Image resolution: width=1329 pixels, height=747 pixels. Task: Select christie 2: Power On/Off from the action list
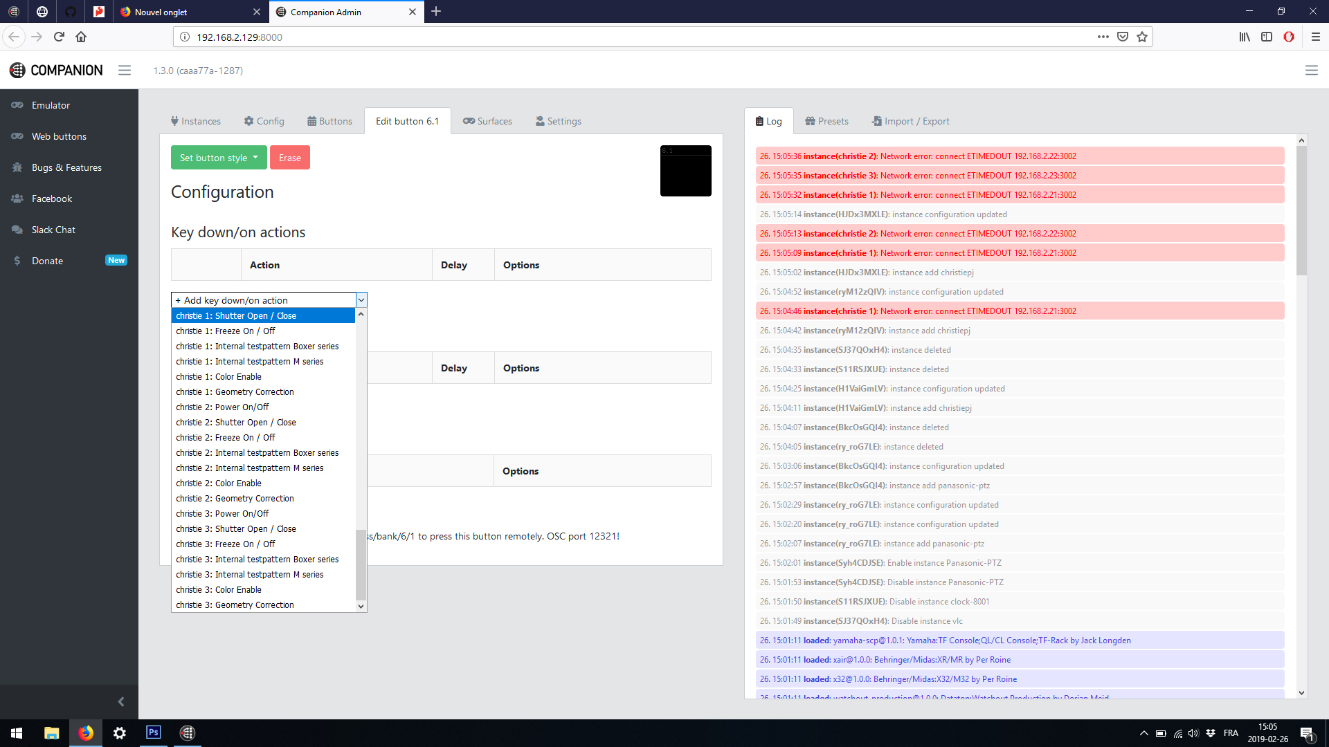pos(222,407)
